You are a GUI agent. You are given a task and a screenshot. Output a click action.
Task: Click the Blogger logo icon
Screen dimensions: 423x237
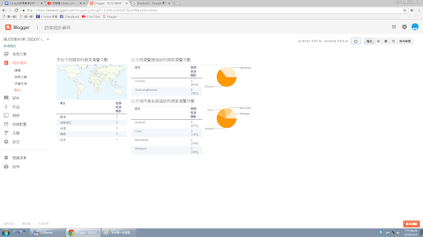point(8,27)
